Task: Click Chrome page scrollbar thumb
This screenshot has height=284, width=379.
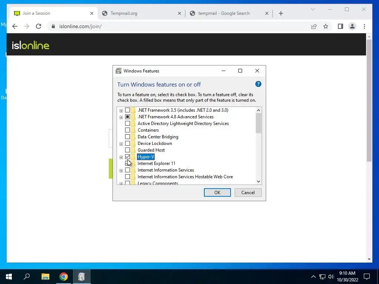Action: [369, 100]
